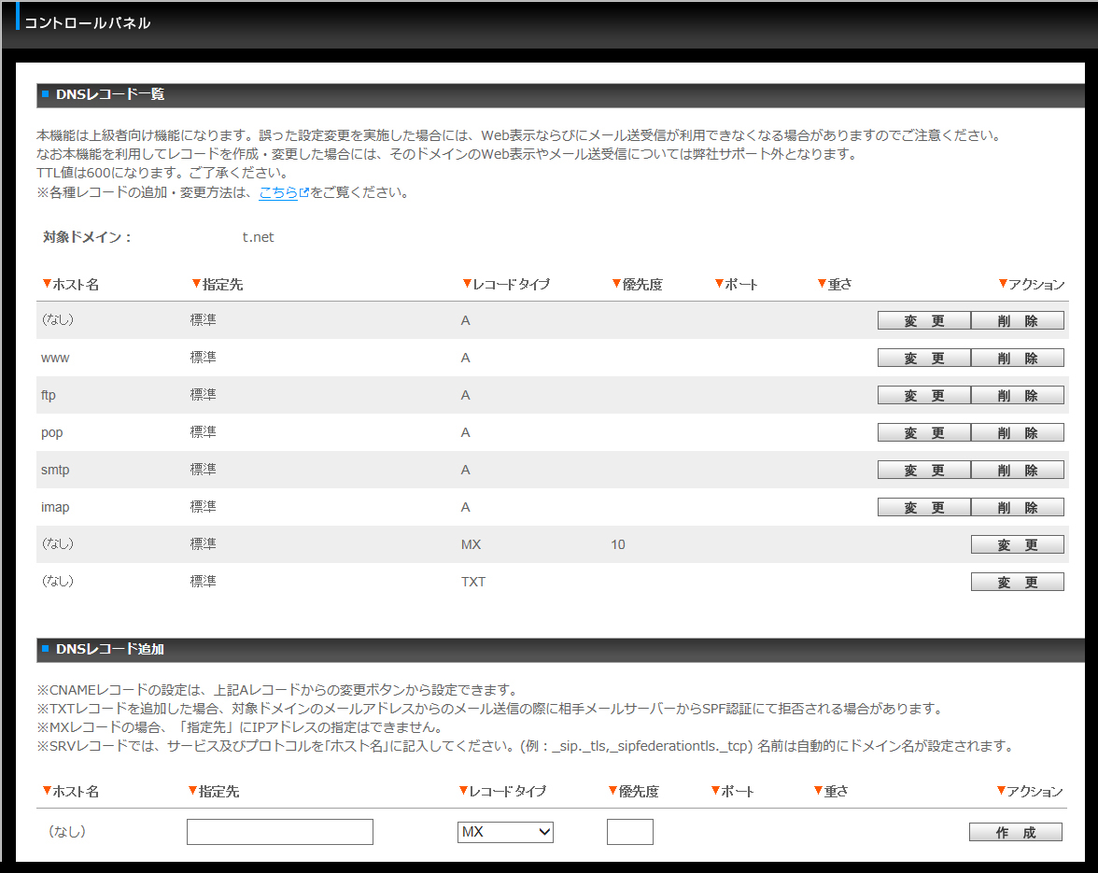Delete the ftp A record

(1017, 396)
